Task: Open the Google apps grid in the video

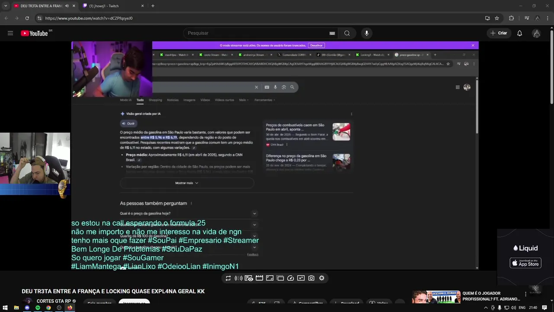Action: click(x=457, y=87)
